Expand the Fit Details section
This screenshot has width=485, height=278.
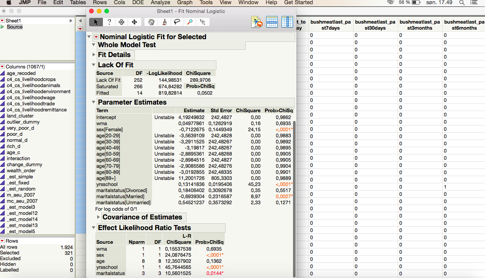(x=94, y=54)
